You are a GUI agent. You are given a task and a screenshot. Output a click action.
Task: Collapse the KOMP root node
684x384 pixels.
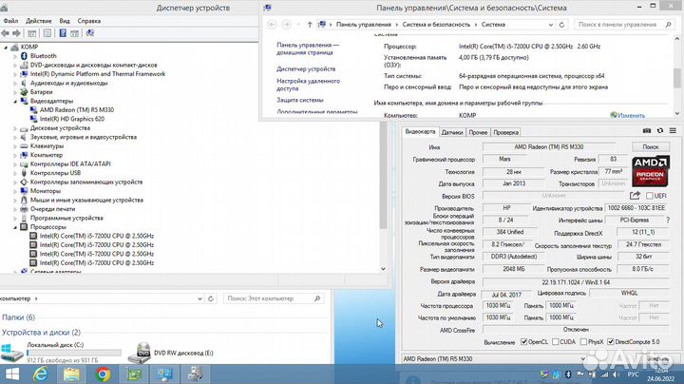coord(6,48)
